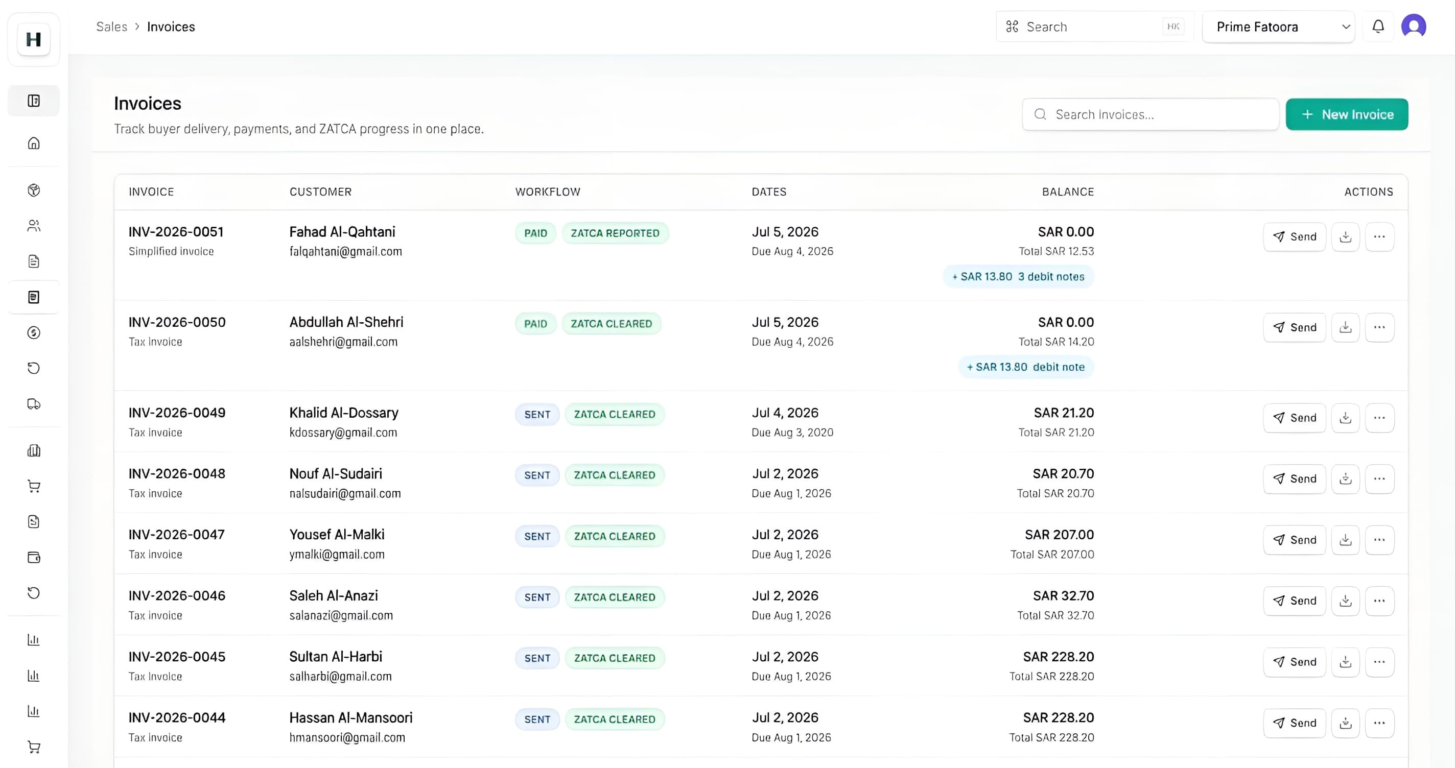Open the wallet icon in sidebar
Image resolution: width=1455 pixels, height=768 pixels.
click(34, 558)
